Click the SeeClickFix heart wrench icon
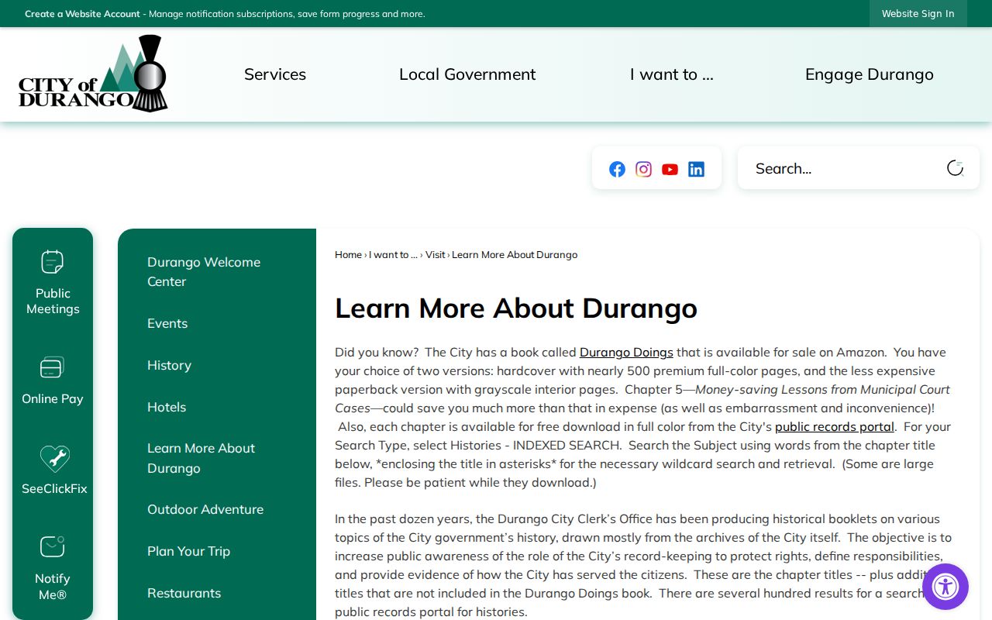The width and height of the screenshot is (992, 620). click(x=54, y=458)
